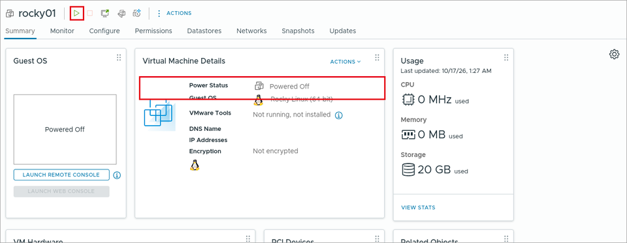Viewport: 627px width, 243px height.
Task: Open the VIEW STATS link
Action: point(418,207)
